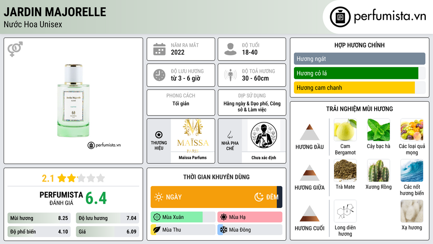Click the JARDIN MAJORELLE title

coord(55,12)
